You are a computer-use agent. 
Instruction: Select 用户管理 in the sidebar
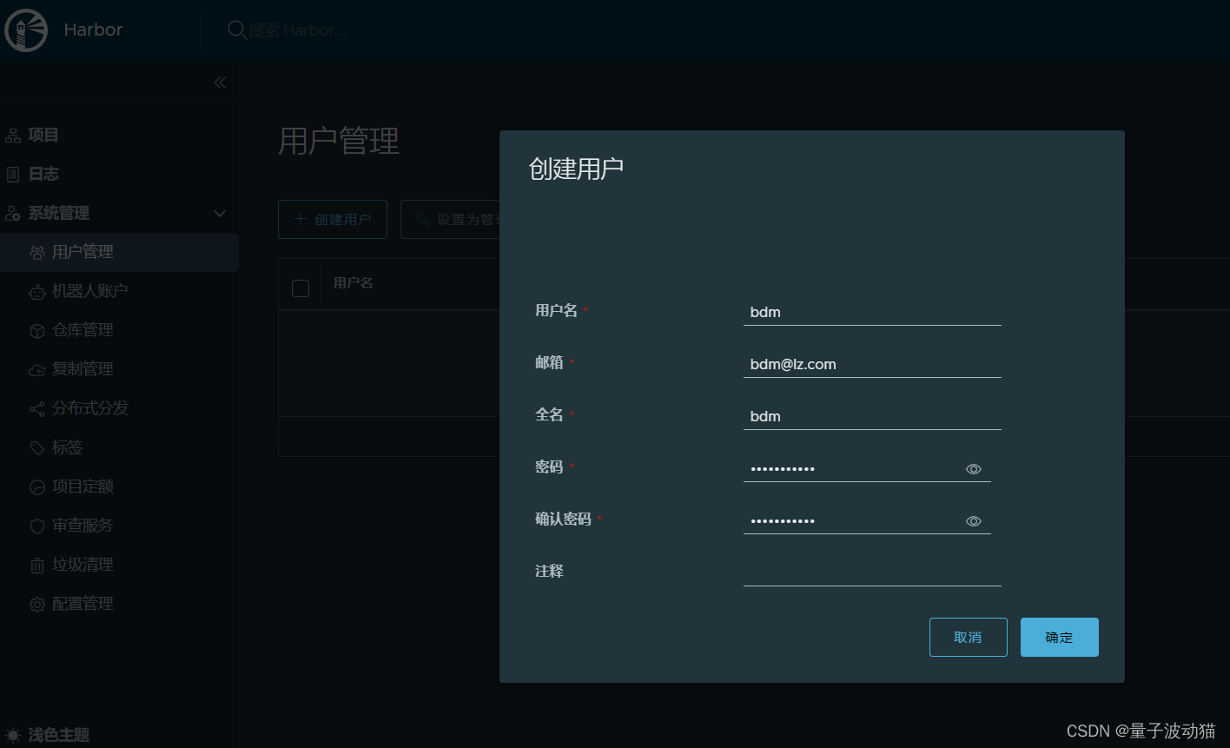83,252
